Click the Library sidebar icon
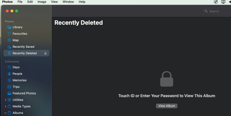 [x=9, y=27]
